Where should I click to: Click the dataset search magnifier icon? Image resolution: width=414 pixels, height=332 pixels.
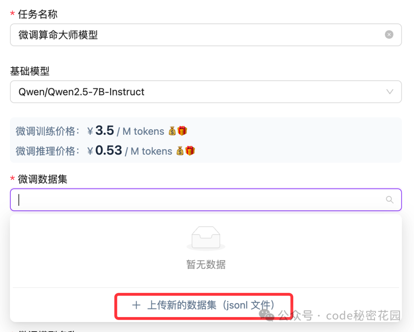coord(390,200)
